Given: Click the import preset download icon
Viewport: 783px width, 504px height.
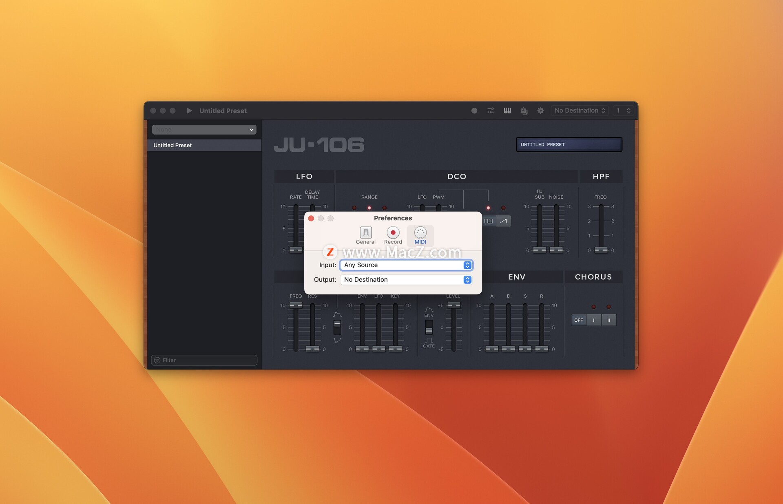Looking at the screenshot, I should pyautogui.click(x=524, y=111).
